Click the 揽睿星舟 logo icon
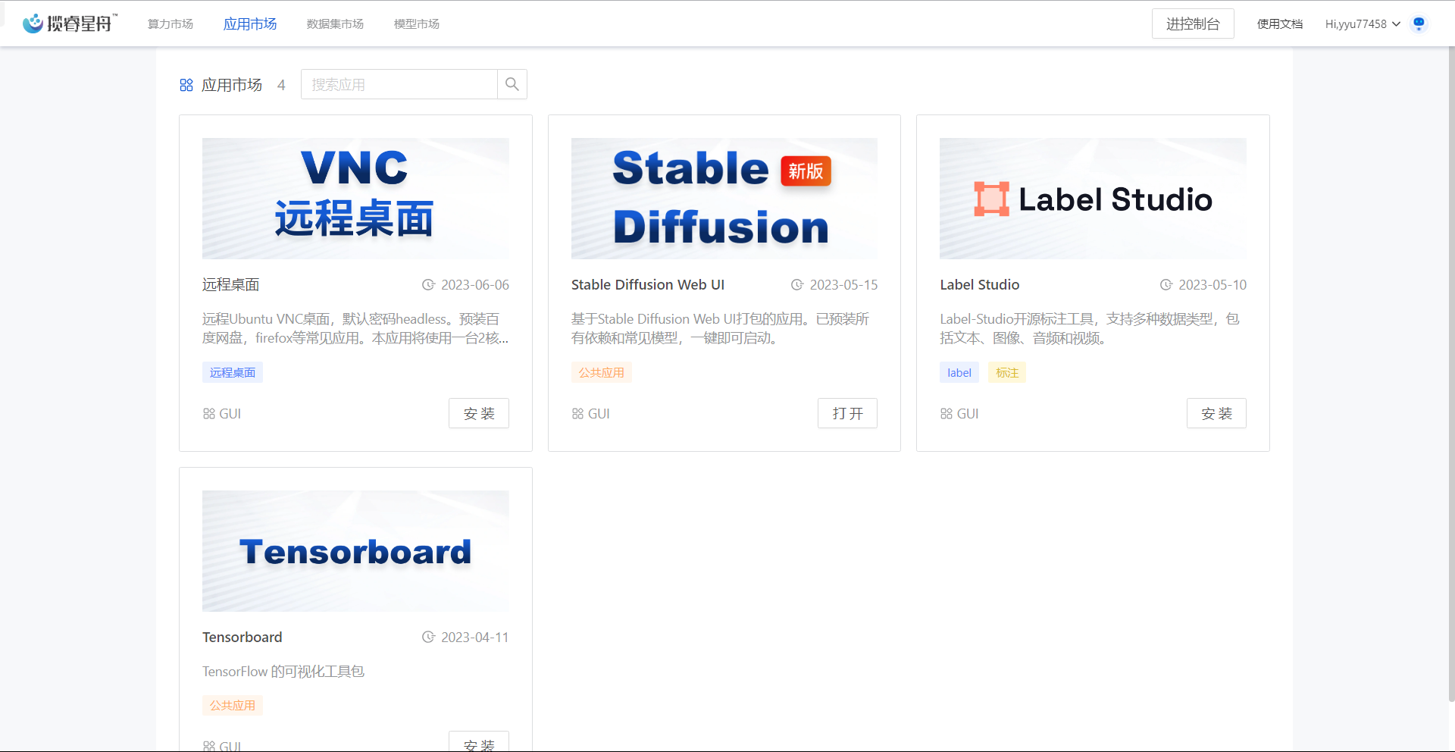This screenshot has width=1455, height=752. pos(33,23)
